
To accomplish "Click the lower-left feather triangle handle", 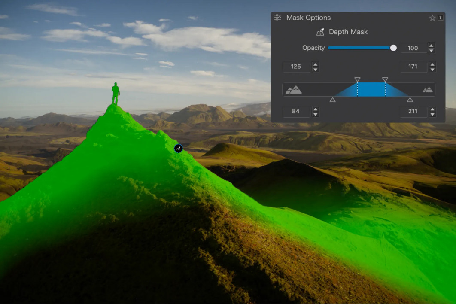I will 333,100.
